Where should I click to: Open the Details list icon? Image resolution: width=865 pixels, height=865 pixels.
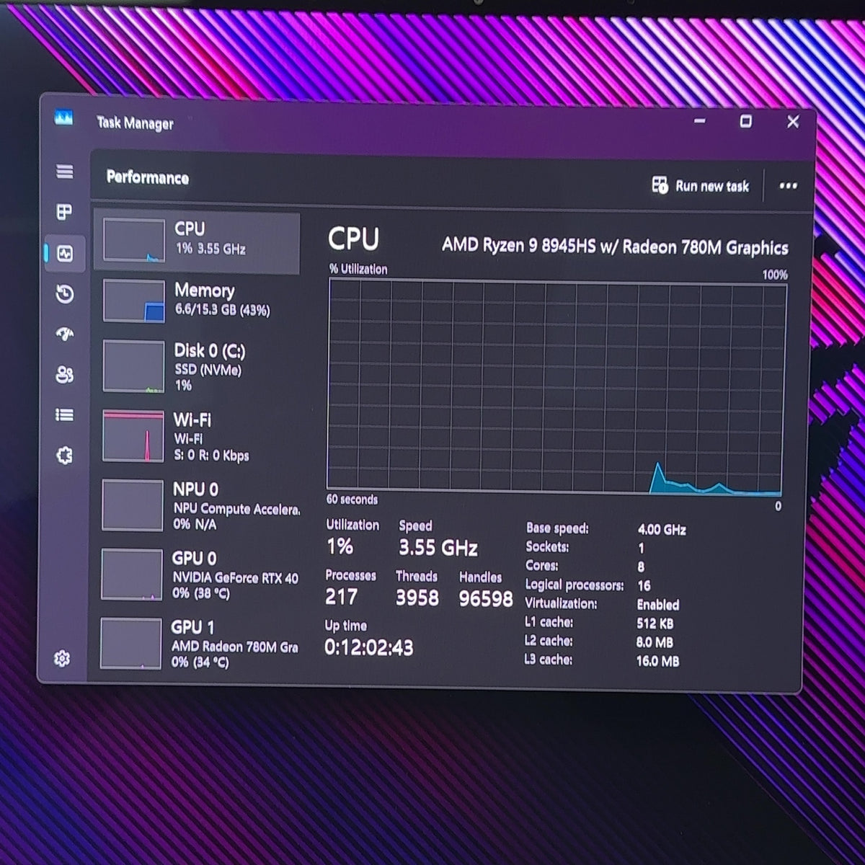[x=64, y=415]
